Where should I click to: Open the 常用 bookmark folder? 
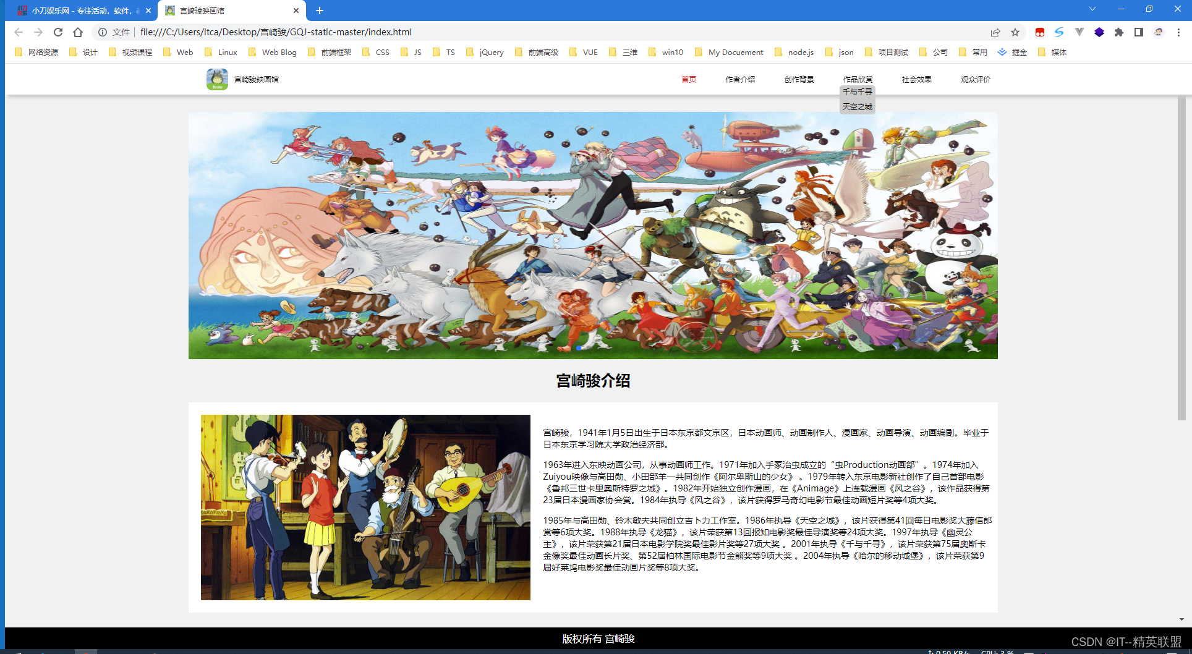(x=973, y=53)
